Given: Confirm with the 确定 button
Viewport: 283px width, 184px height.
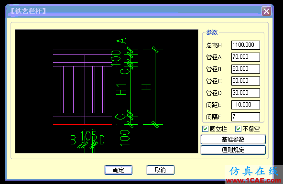Looking at the screenshot, I should pos(119,170).
